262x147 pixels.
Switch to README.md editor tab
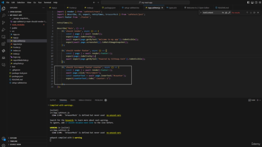tap(223, 8)
